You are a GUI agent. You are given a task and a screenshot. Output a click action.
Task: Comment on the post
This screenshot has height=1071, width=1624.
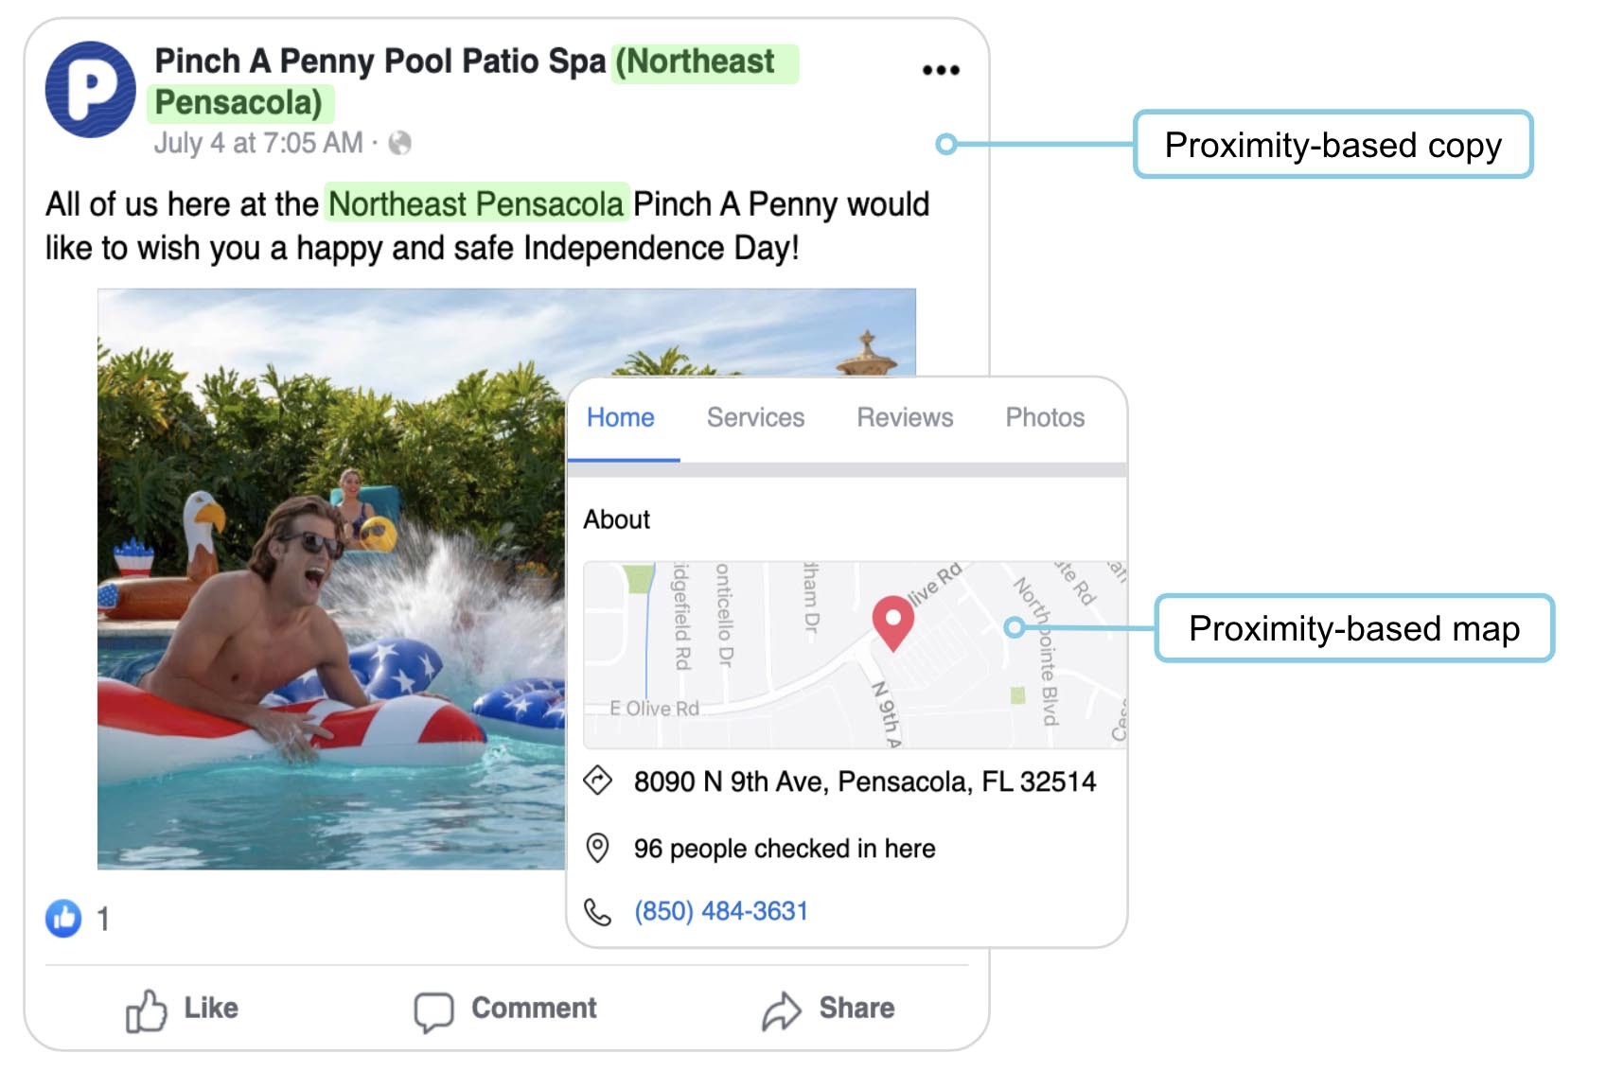[505, 1010]
